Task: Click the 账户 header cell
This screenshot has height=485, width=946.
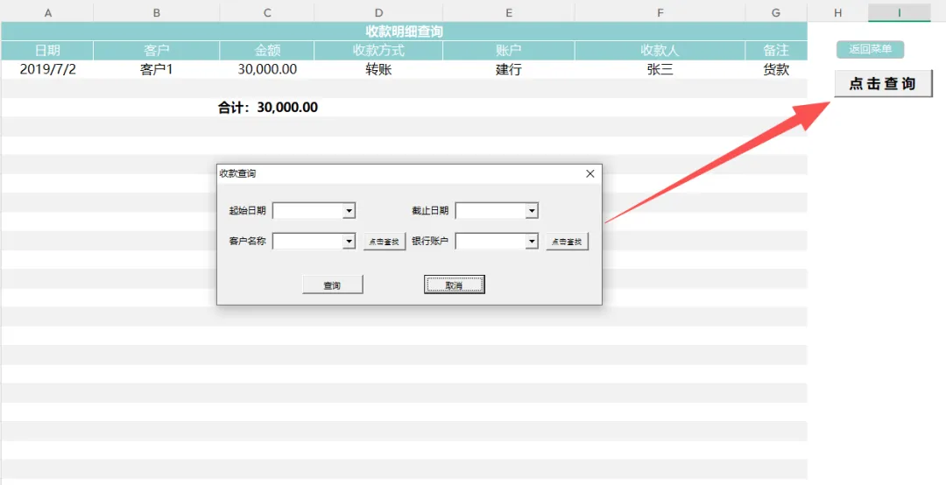Action: tap(509, 51)
